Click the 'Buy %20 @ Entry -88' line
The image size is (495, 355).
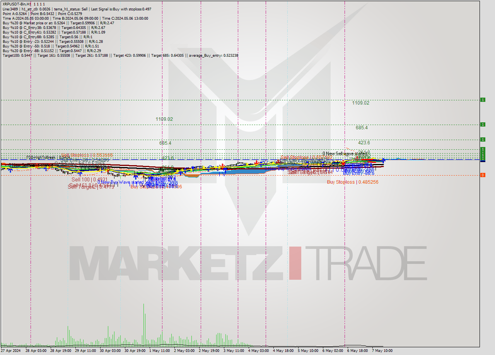tap(51, 51)
